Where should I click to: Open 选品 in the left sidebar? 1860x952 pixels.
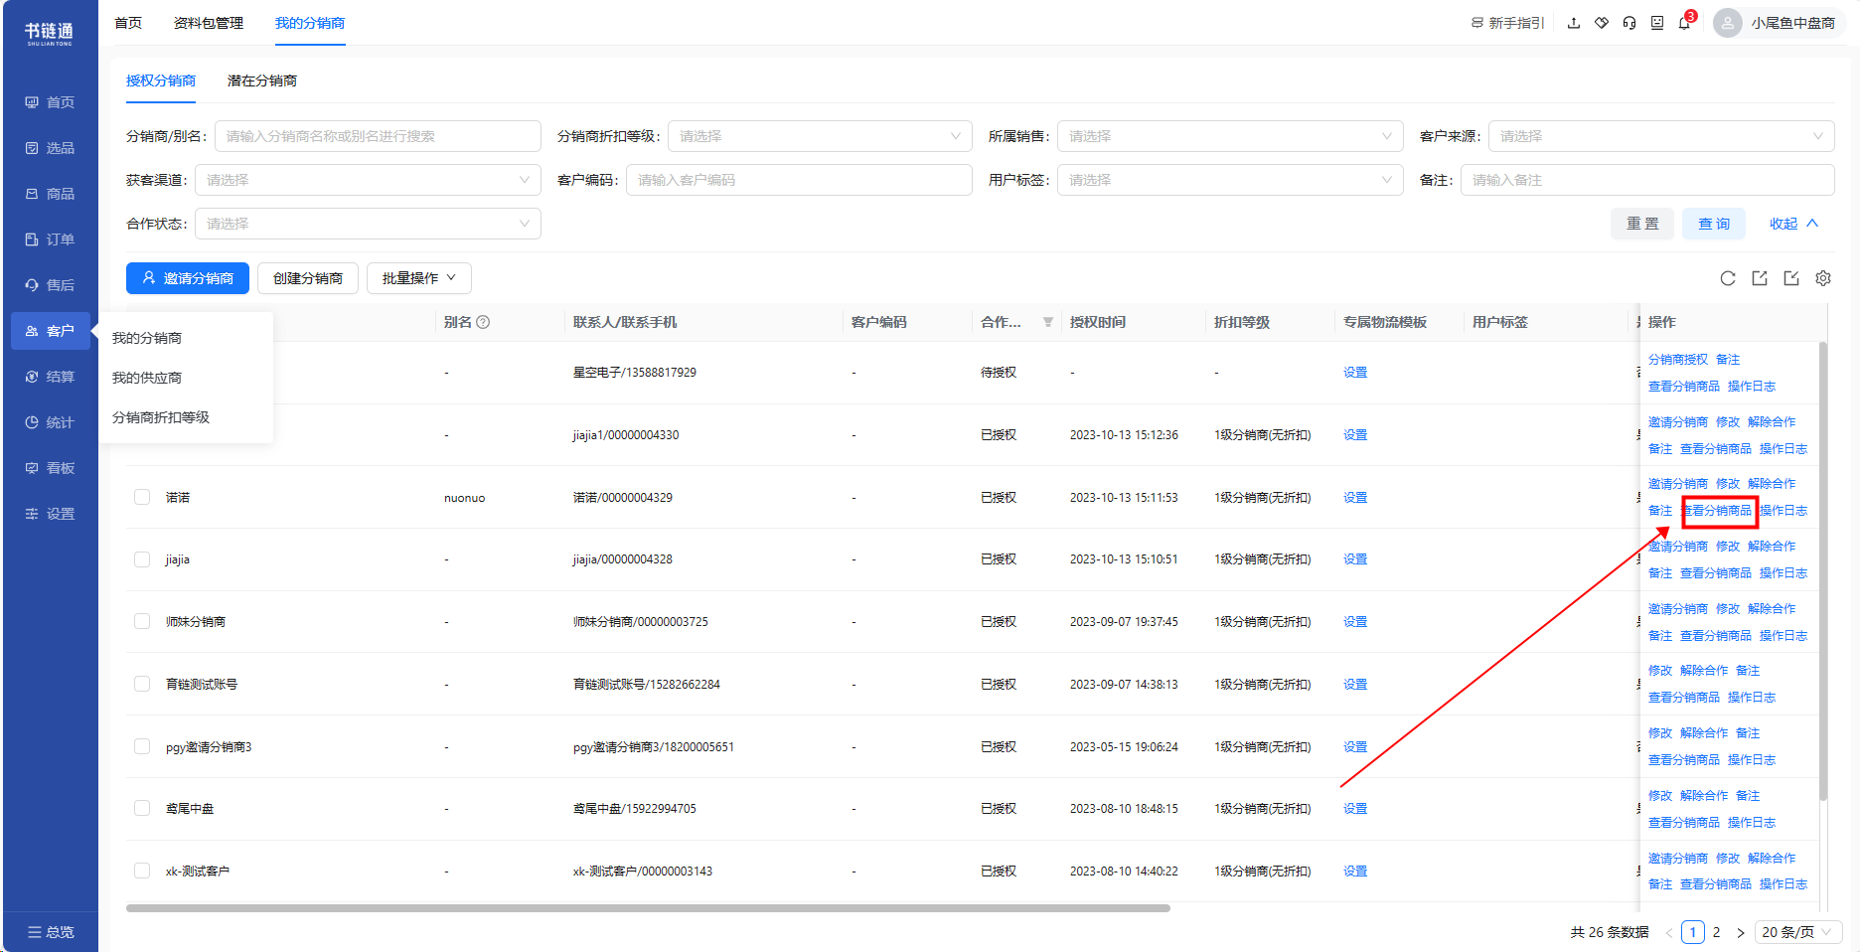pyautogui.click(x=50, y=148)
